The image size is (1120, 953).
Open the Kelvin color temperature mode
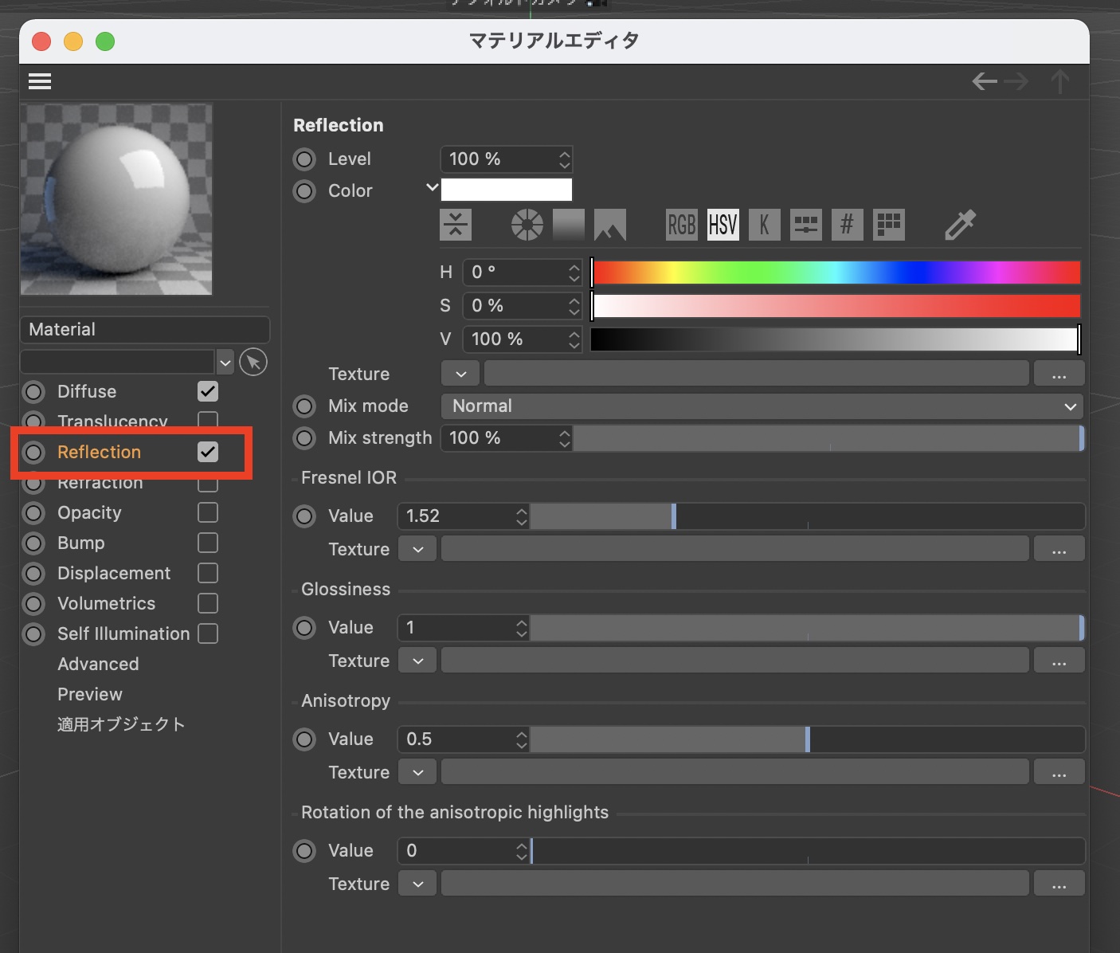(x=764, y=225)
